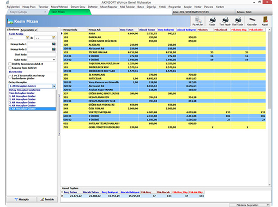The image size is (278, 207).
Task: Select the 770 GENEL YÖNETİM GİDERLERİ row
Action: pyautogui.click(x=164, y=127)
